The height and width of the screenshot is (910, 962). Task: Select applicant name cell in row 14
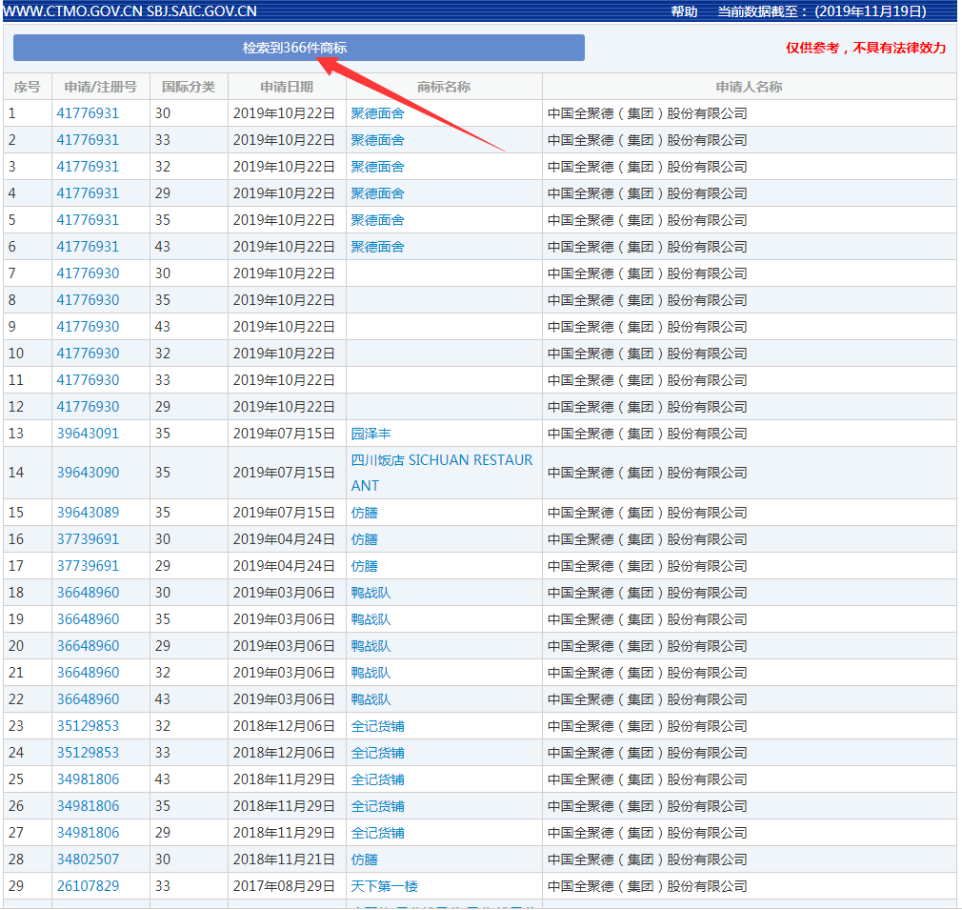click(749, 473)
